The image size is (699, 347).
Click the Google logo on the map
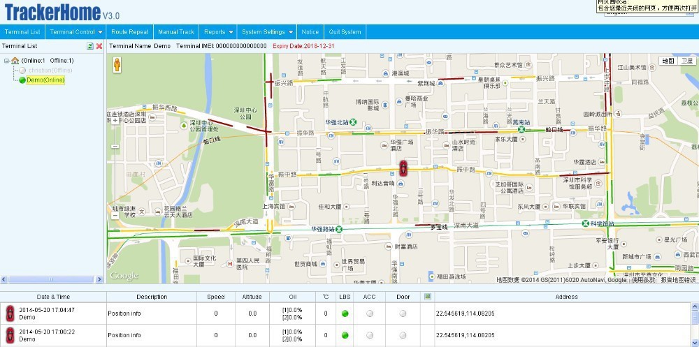124,276
